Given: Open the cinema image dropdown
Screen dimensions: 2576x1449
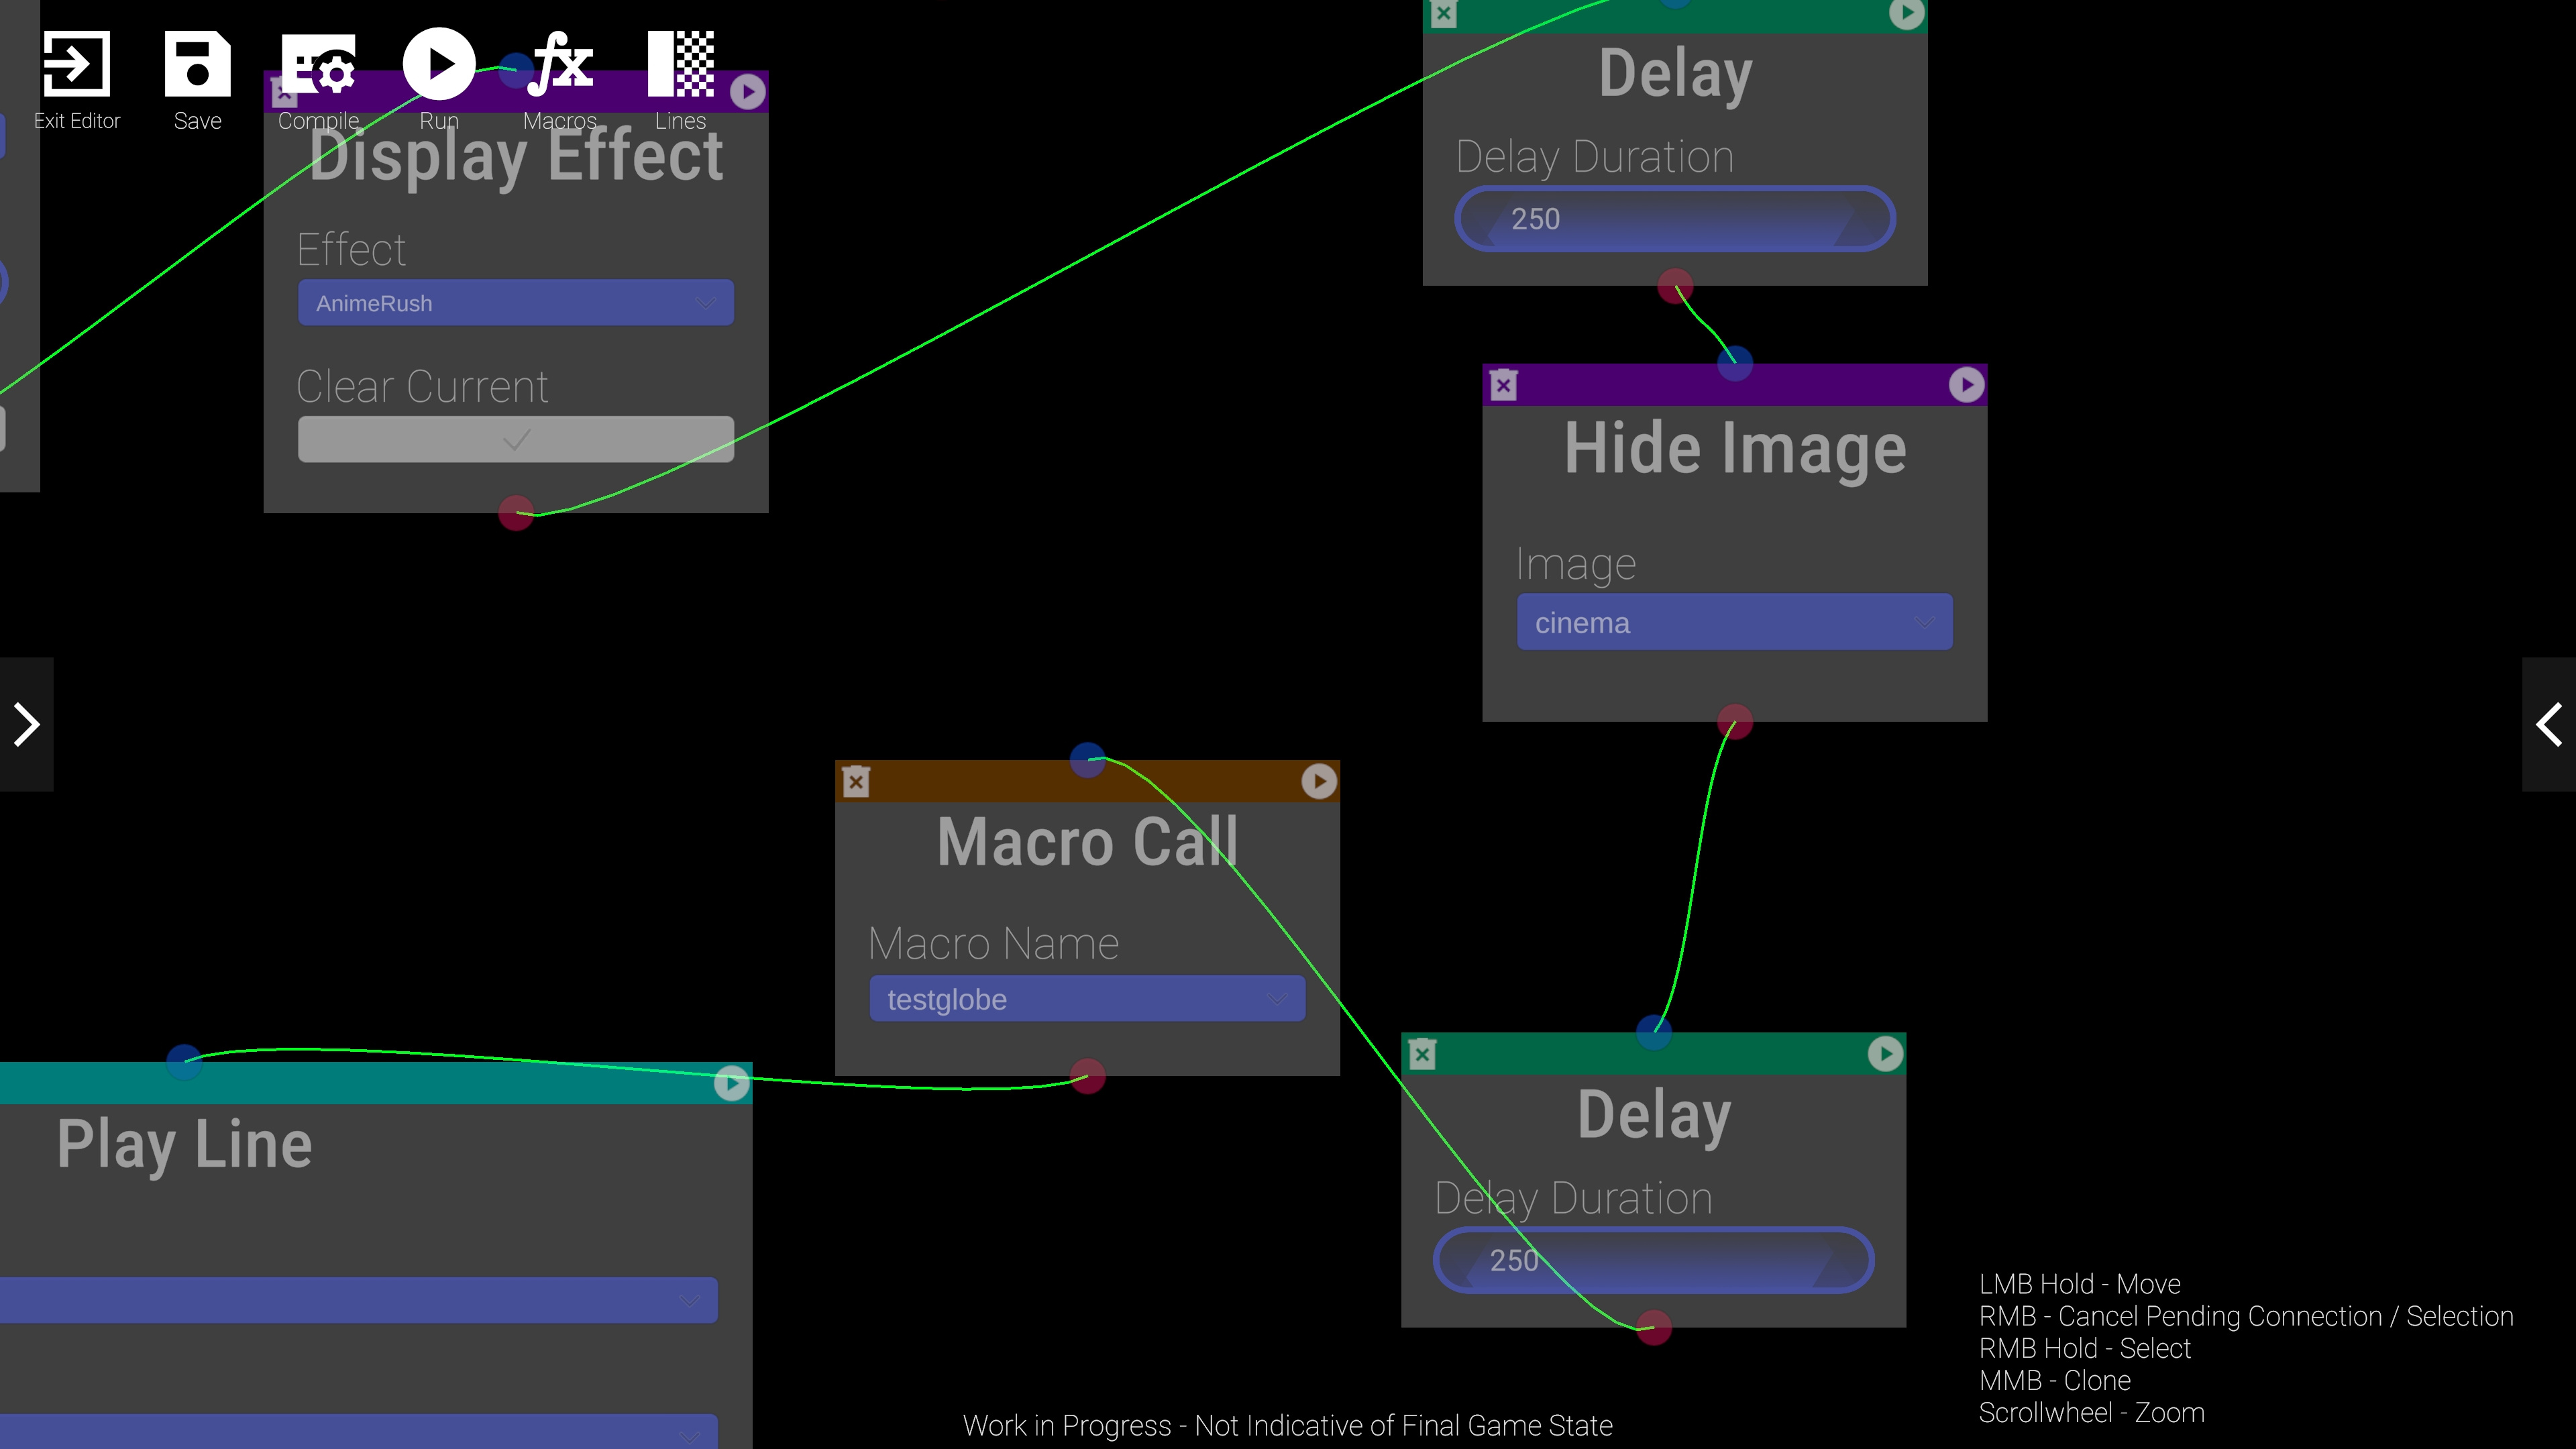Looking at the screenshot, I should tap(1735, 622).
